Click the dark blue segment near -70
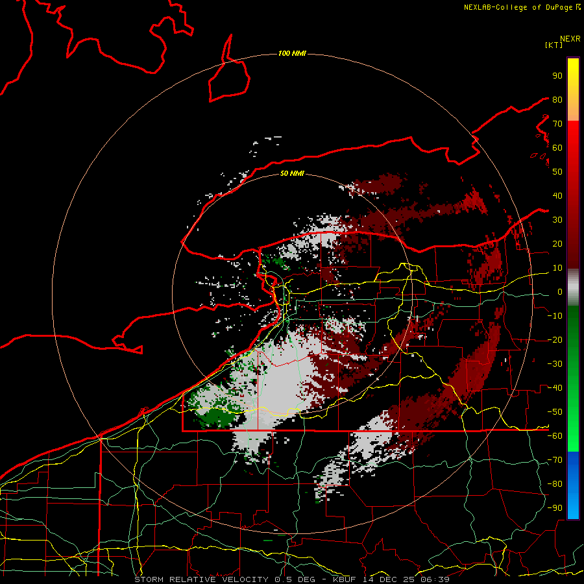This screenshot has height=584, width=584. 573,461
